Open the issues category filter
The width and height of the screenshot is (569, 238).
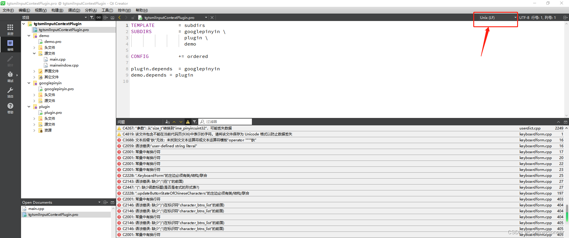(x=195, y=122)
